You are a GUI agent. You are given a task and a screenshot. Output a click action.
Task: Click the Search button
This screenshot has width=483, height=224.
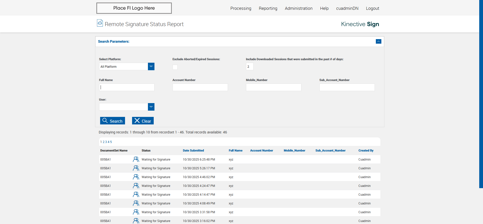pyautogui.click(x=112, y=121)
